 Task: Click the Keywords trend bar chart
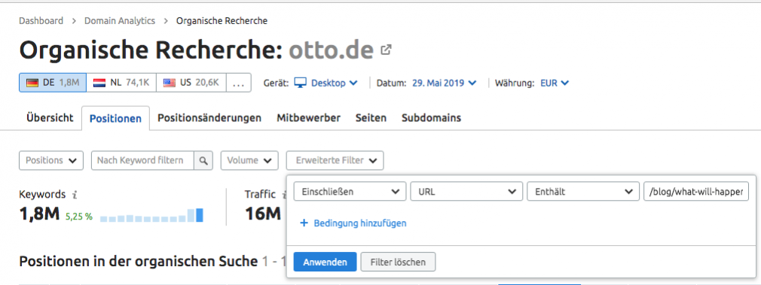point(152,215)
